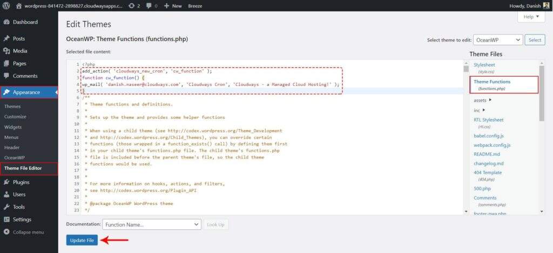Click the Update File button

point(82,240)
